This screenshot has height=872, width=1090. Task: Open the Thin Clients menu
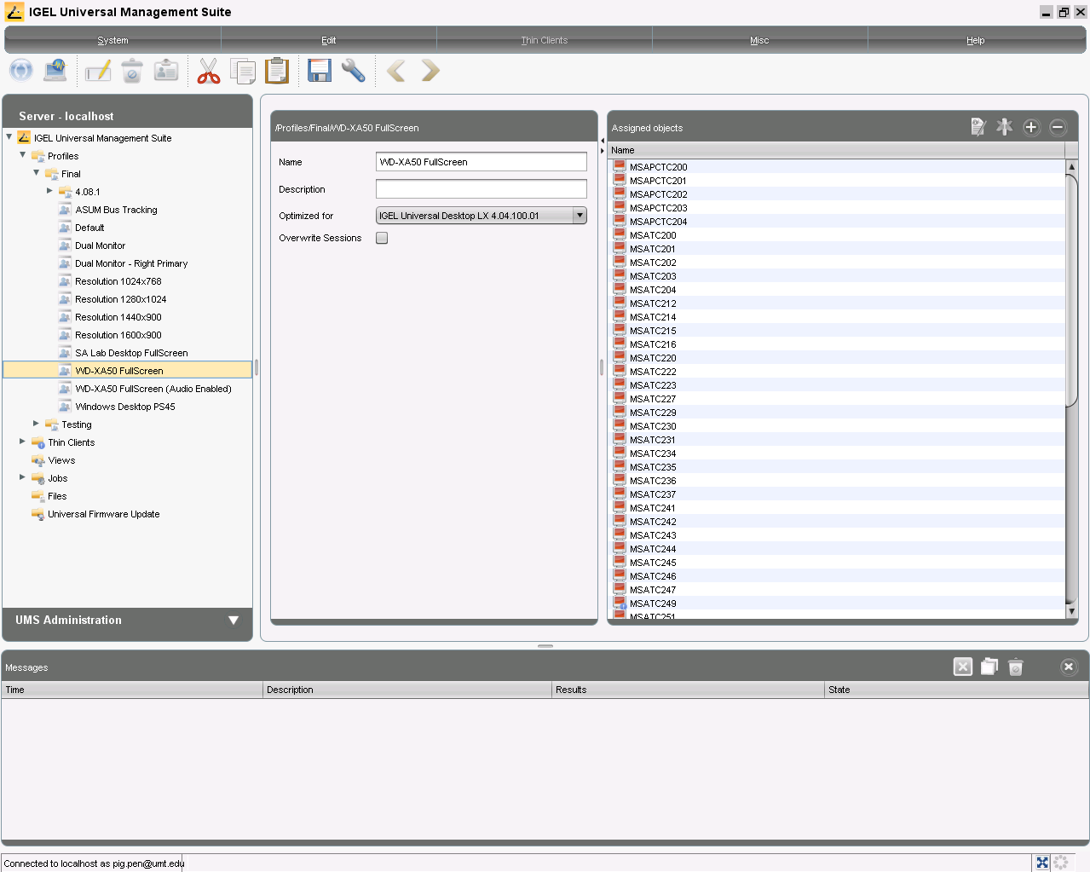point(545,40)
